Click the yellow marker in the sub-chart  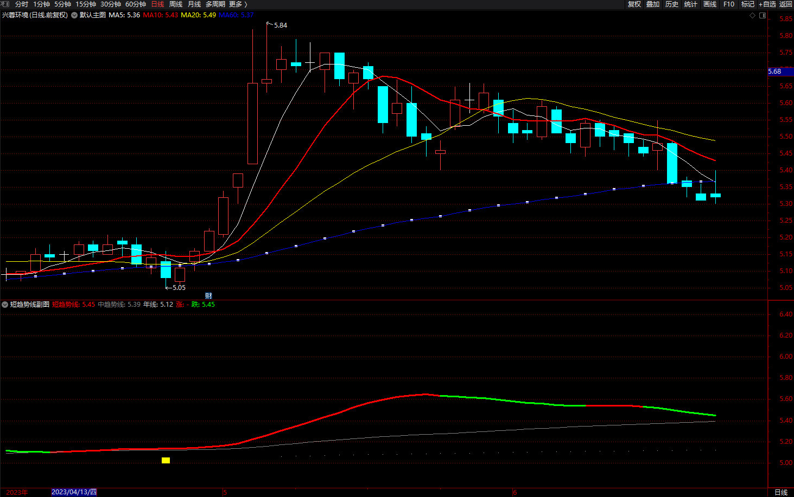(x=166, y=461)
